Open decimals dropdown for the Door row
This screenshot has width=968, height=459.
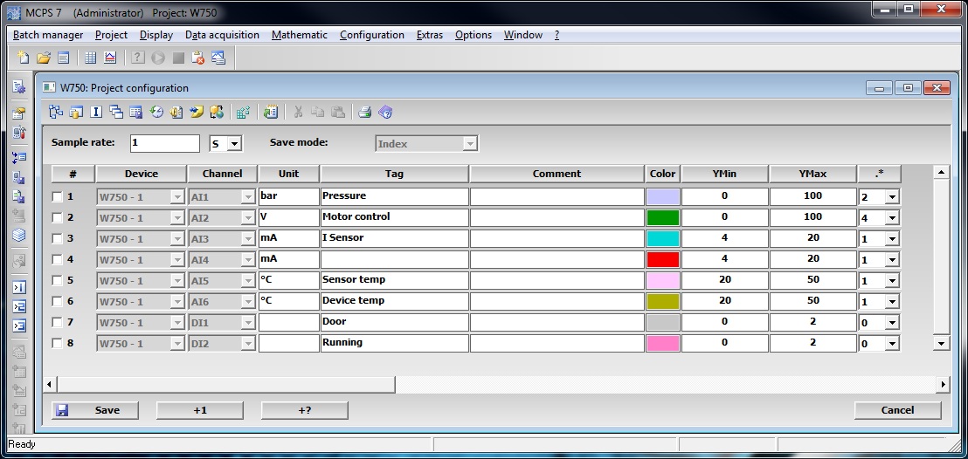pyautogui.click(x=891, y=323)
